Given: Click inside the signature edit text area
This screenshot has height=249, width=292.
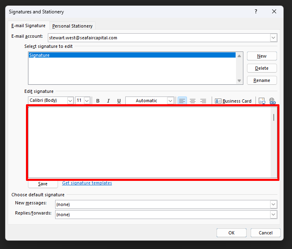Looking at the screenshot, I should point(150,142).
